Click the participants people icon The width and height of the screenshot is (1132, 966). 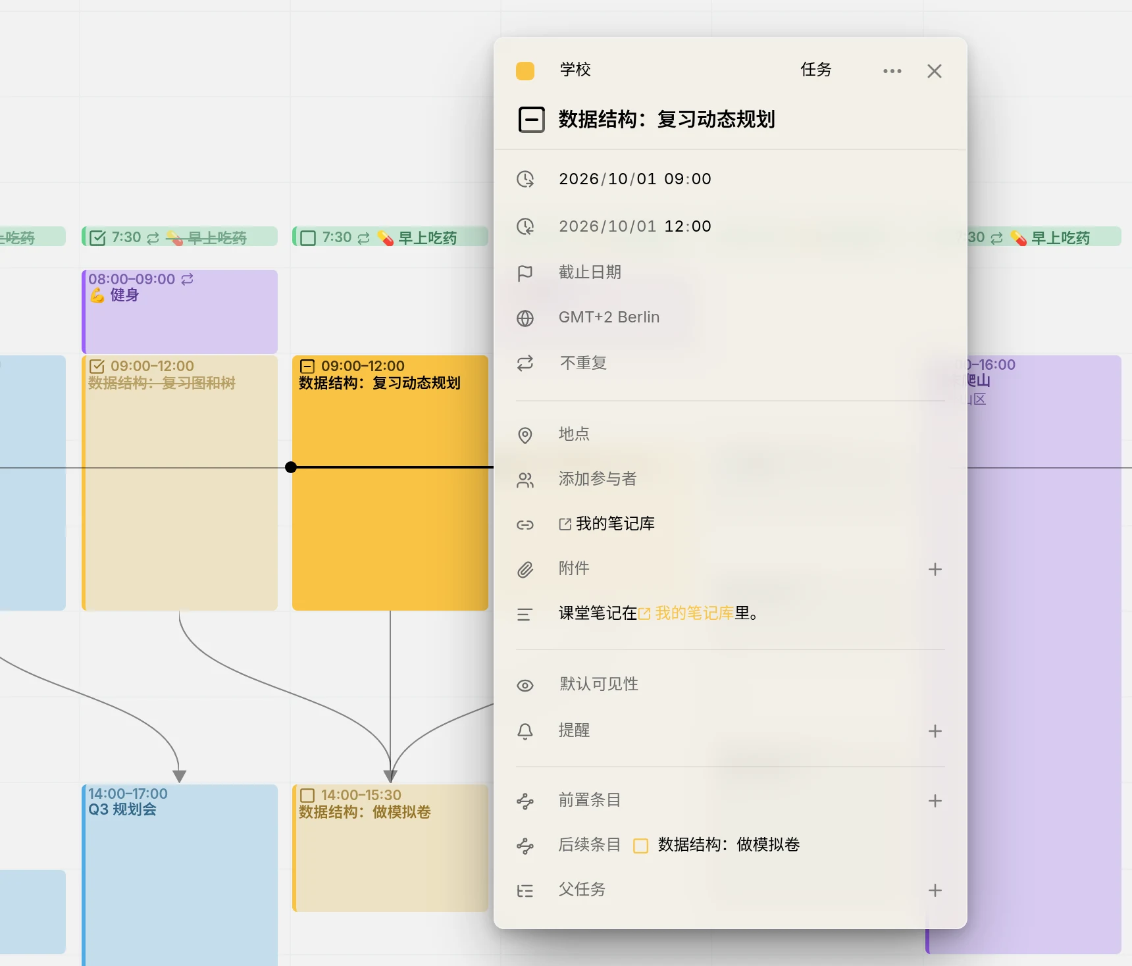(x=525, y=480)
